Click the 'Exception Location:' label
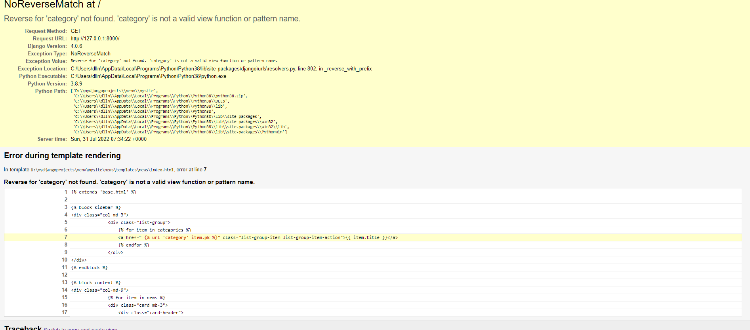 click(42, 68)
